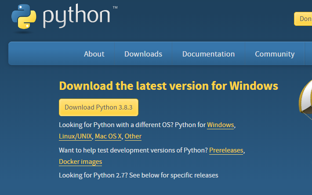Follow the Other platforms link
The width and height of the screenshot is (312, 195).
point(133,136)
